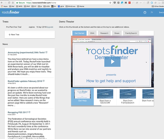The image size is (164, 139).
Task: Open the BirdLives bookmarks folder
Action: coord(70,6)
